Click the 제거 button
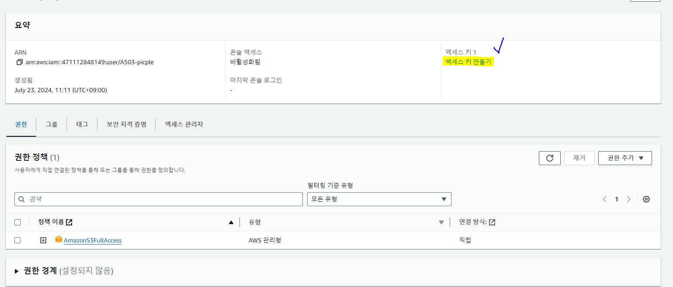 pyautogui.click(x=579, y=158)
